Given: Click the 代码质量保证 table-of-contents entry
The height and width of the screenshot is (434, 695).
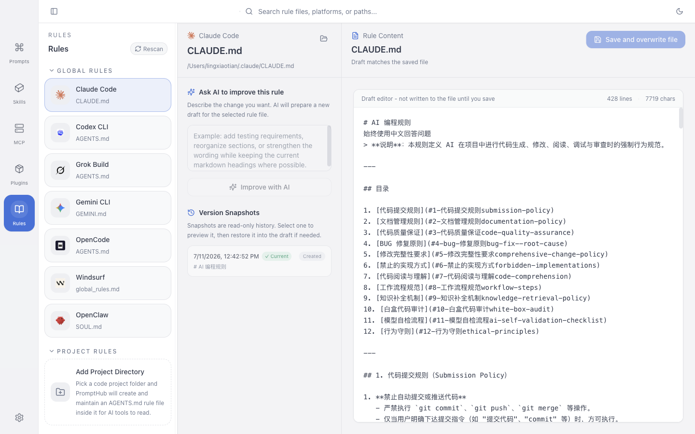Looking at the screenshot, I should click(469, 232).
